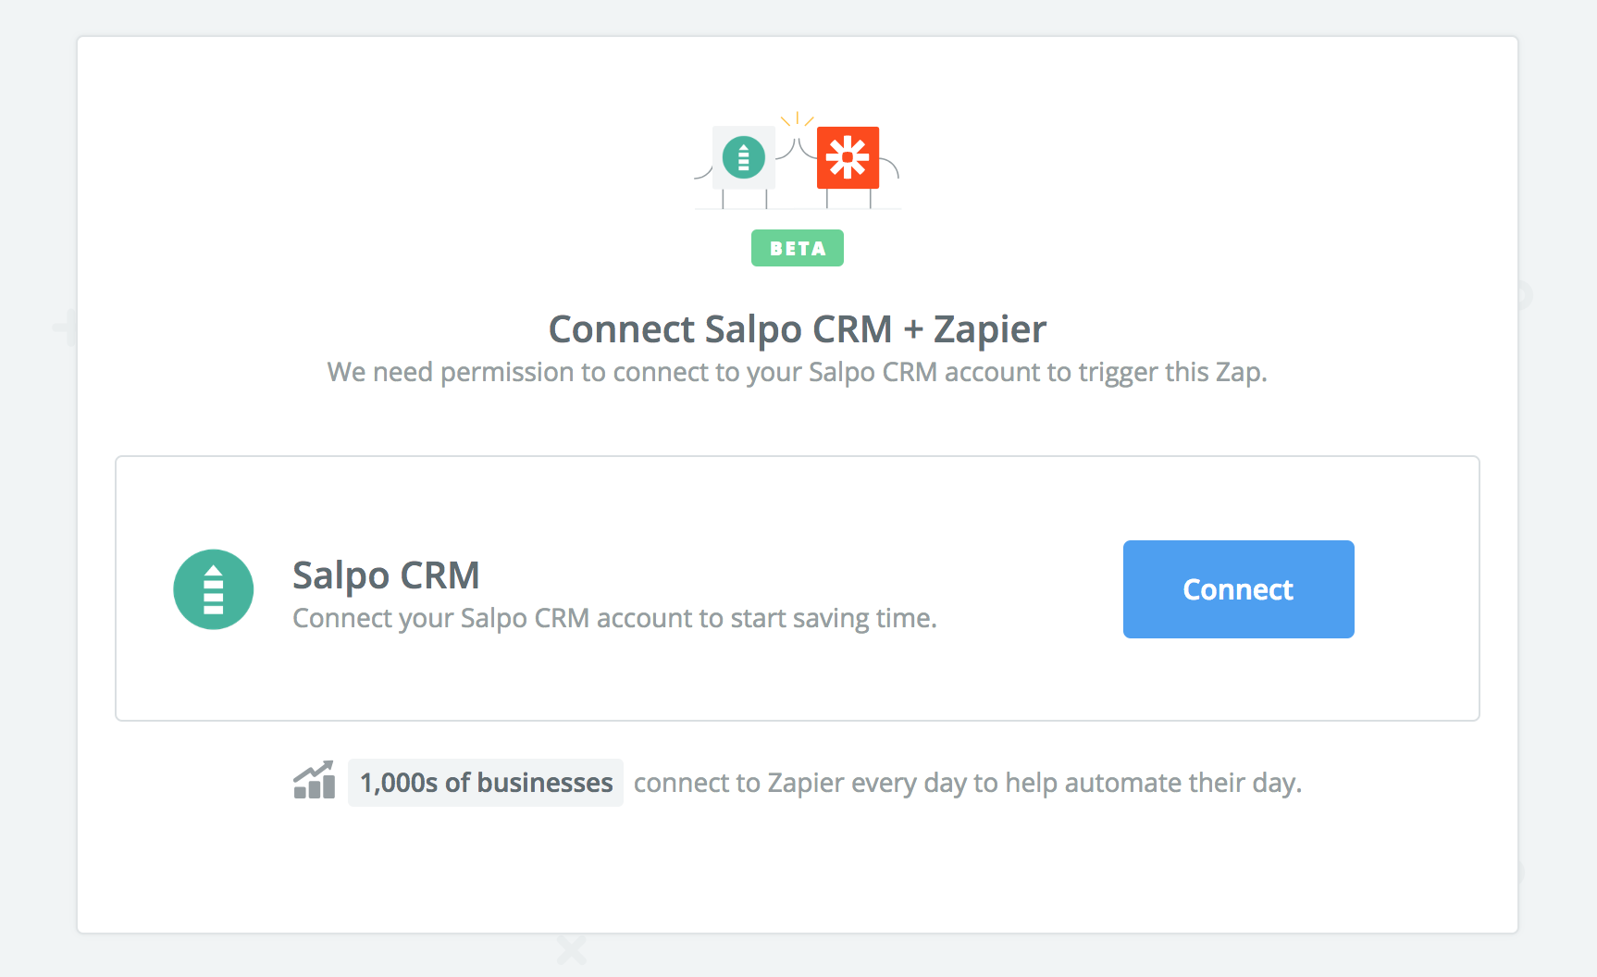Click the legs under the Zapier logo

(848, 198)
